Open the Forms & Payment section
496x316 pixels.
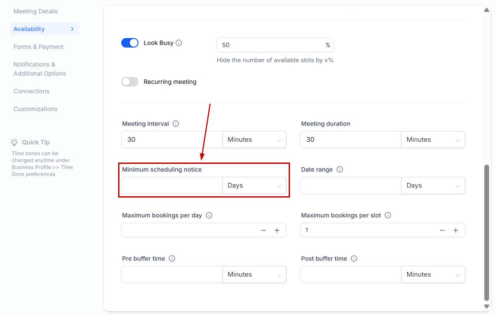[39, 47]
